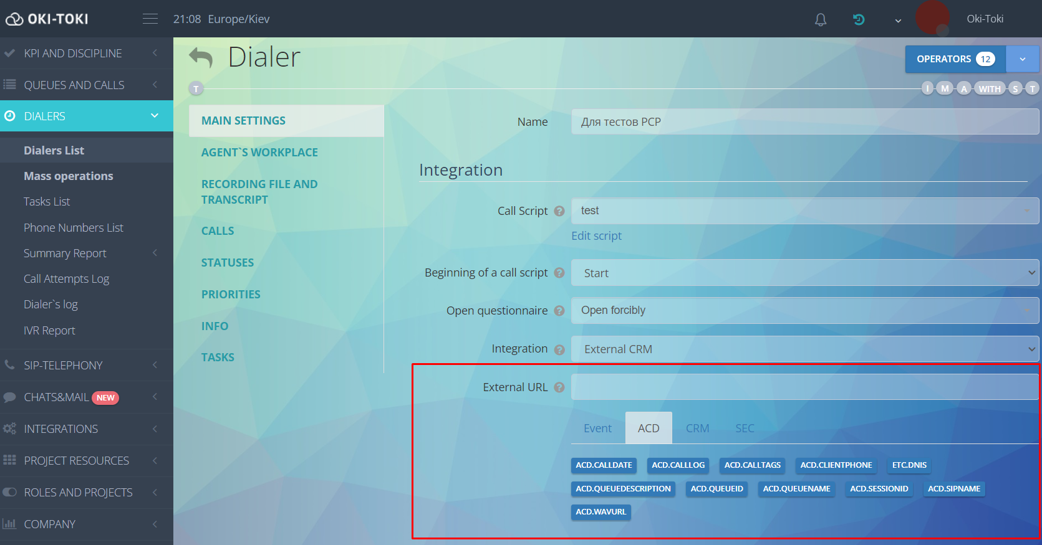Click the help icon beside Open questionnaire

[x=559, y=311]
